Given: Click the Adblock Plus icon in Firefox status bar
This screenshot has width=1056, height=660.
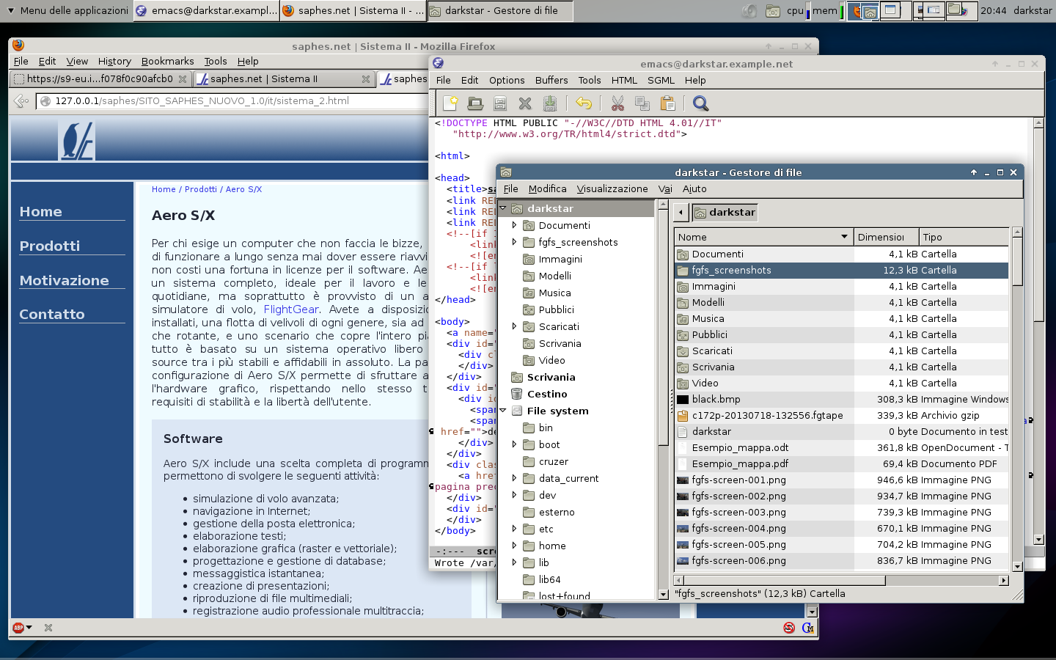Looking at the screenshot, I should [x=19, y=628].
